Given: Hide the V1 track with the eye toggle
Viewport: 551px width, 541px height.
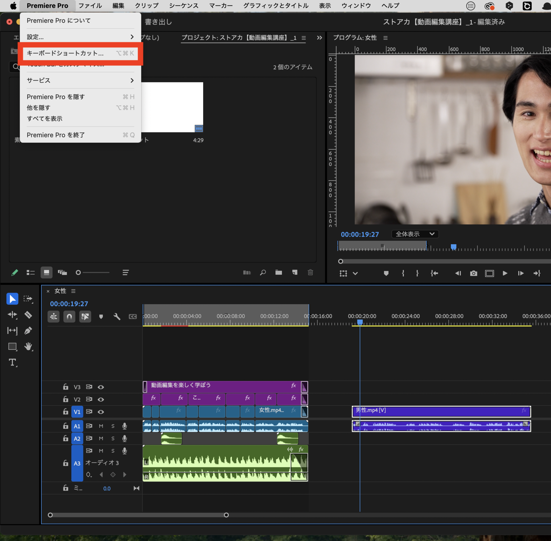Looking at the screenshot, I should coord(101,411).
